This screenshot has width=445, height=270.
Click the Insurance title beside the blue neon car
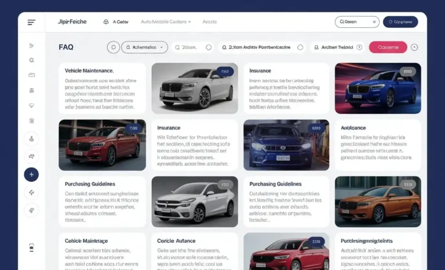tap(260, 71)
